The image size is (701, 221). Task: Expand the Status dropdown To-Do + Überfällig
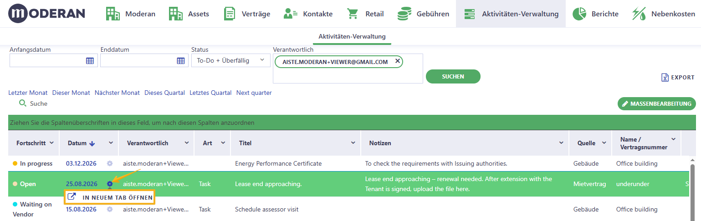pos(231,60)
